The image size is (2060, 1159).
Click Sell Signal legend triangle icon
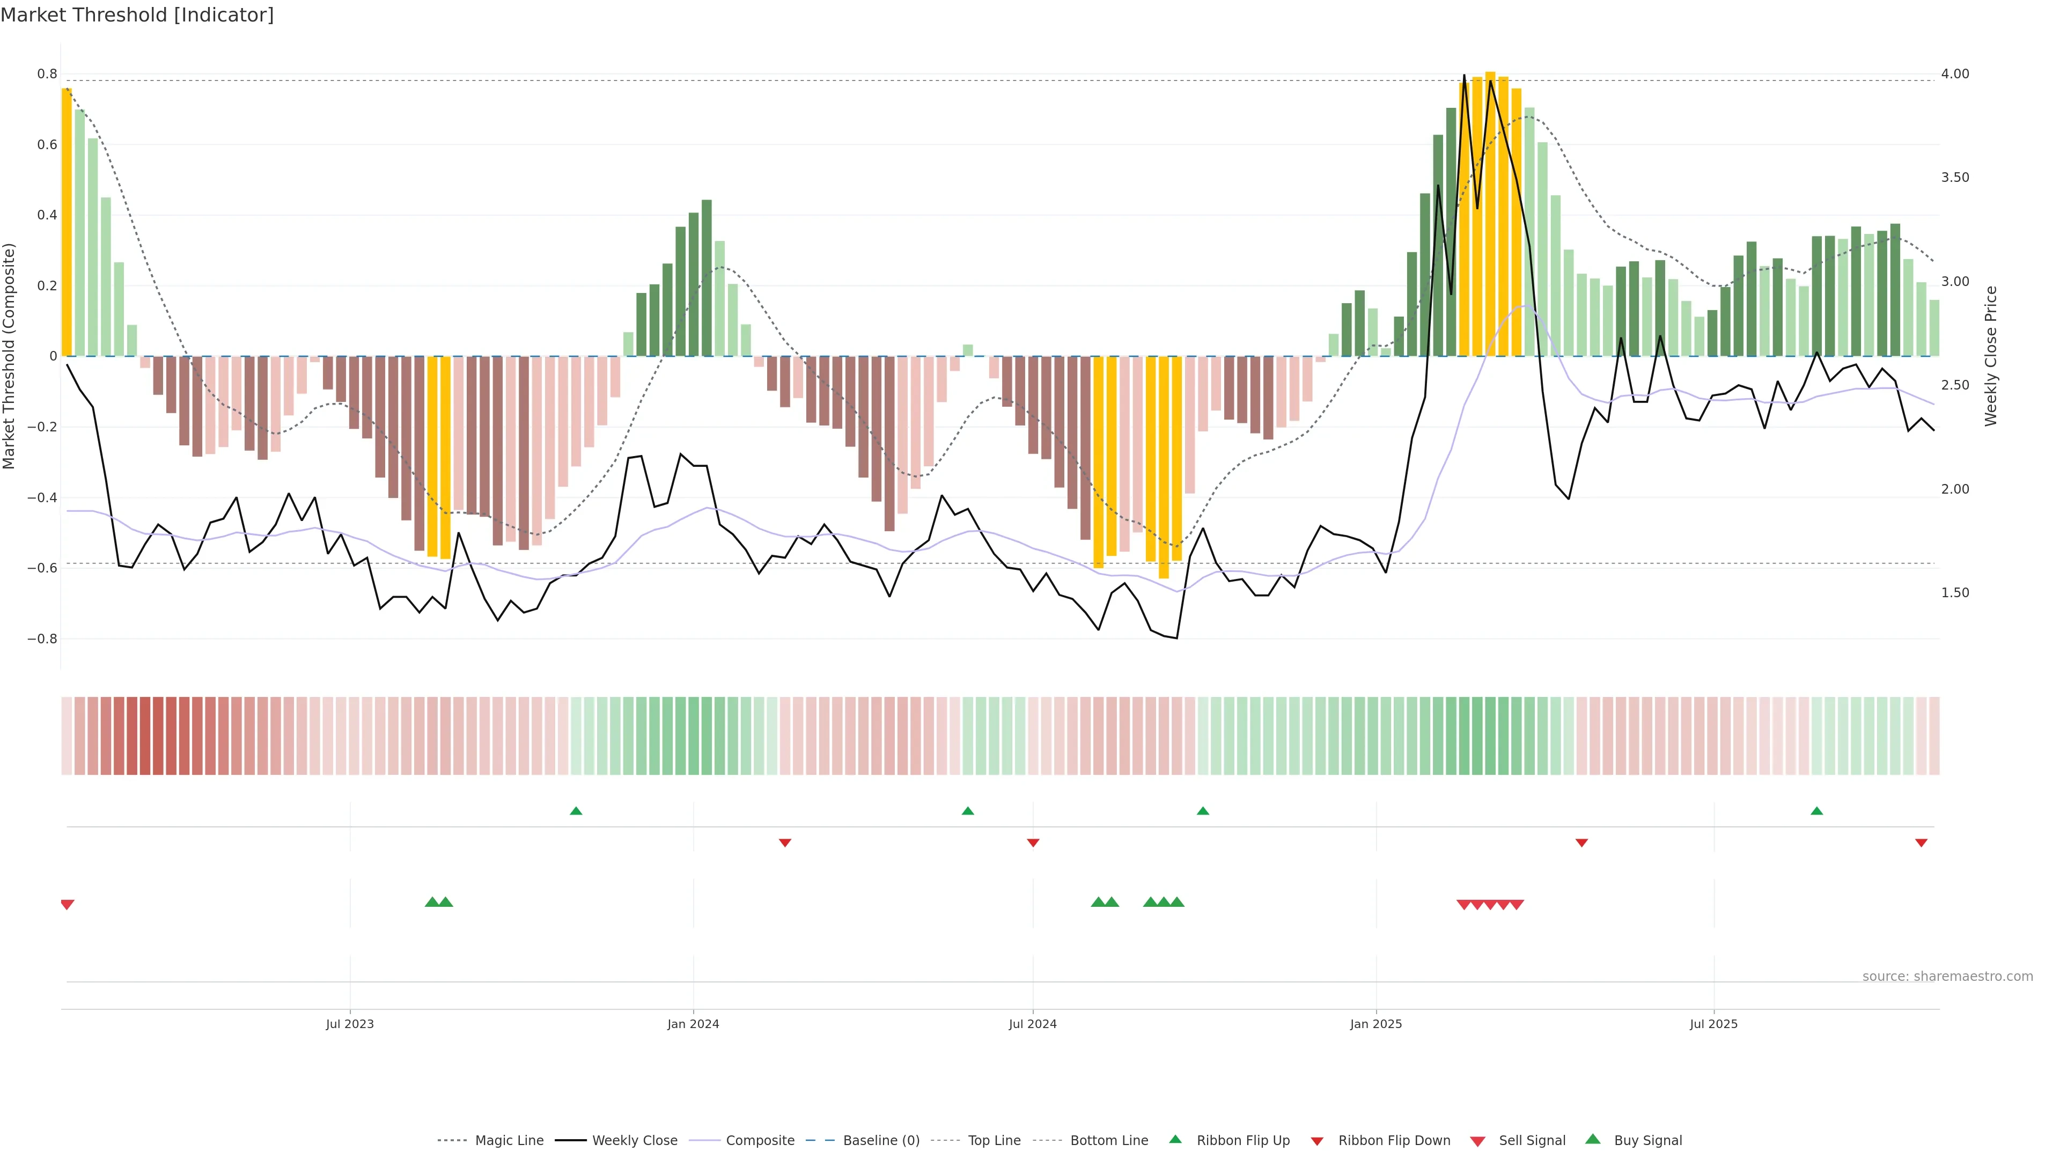click(x=1477, y=1141)
